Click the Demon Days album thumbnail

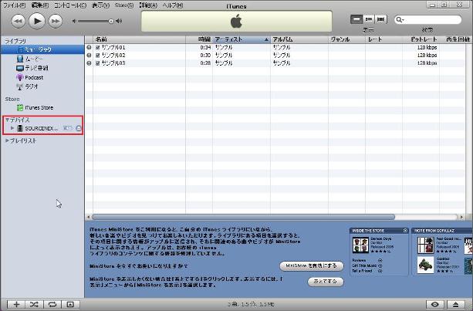[x=360, y=245]
